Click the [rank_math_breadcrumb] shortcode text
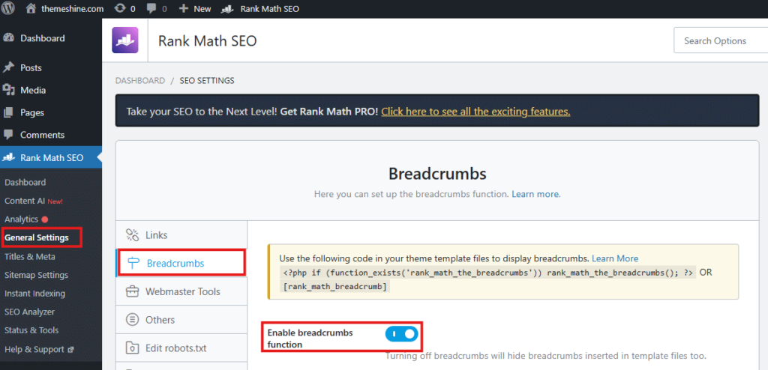 [335, 287]
